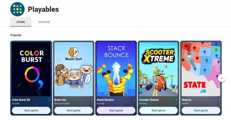The height and width of the screenshot is (120, 231).
Task: Open the three-dot menu for Brain Out
Action: [92, 100]
